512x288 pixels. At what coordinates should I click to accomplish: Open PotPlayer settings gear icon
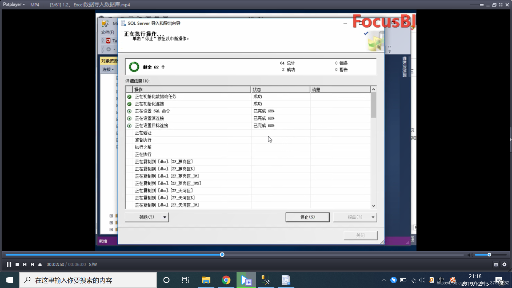click(504, 264)
